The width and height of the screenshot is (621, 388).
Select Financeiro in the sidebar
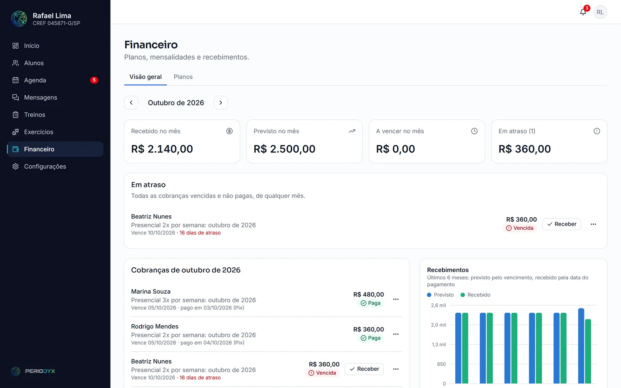(x=55, y=149)
